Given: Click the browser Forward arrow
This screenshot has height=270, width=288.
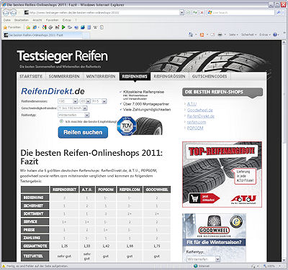Looking at the screenshot, I should coord(14,12).
